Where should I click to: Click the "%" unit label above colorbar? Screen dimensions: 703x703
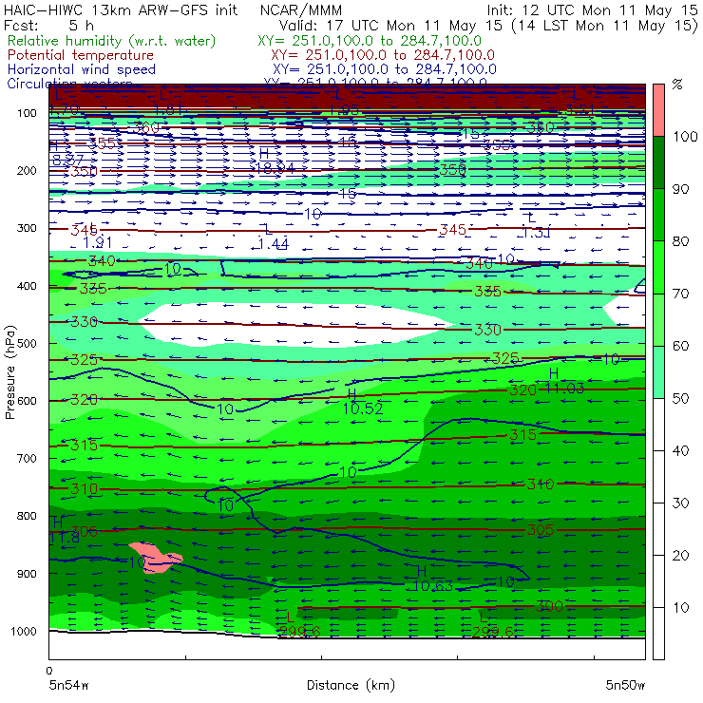point(677,85)
